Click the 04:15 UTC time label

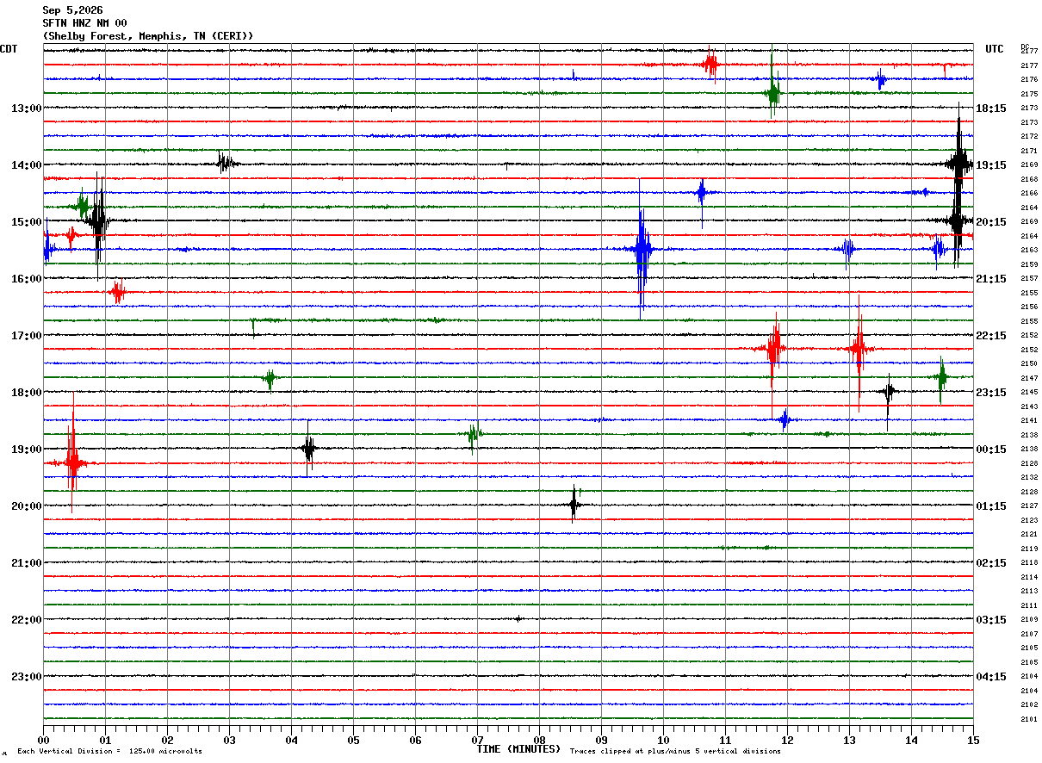(991, 677)
